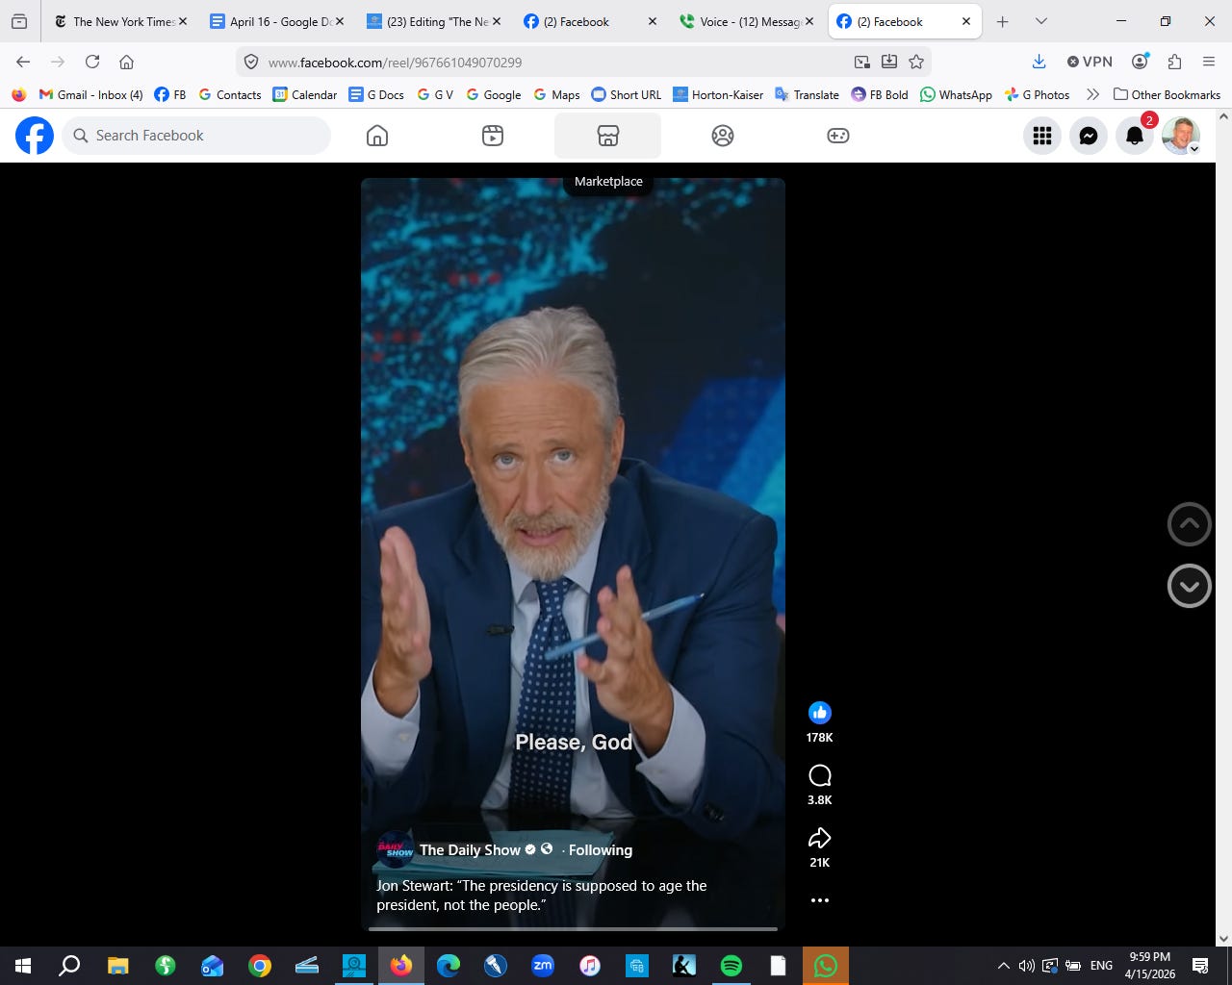Image resolution: width=1232 pixels, height=985 pixels.
Task: Open the Horton-Kaiser bookmark
Action: (718, 94)
